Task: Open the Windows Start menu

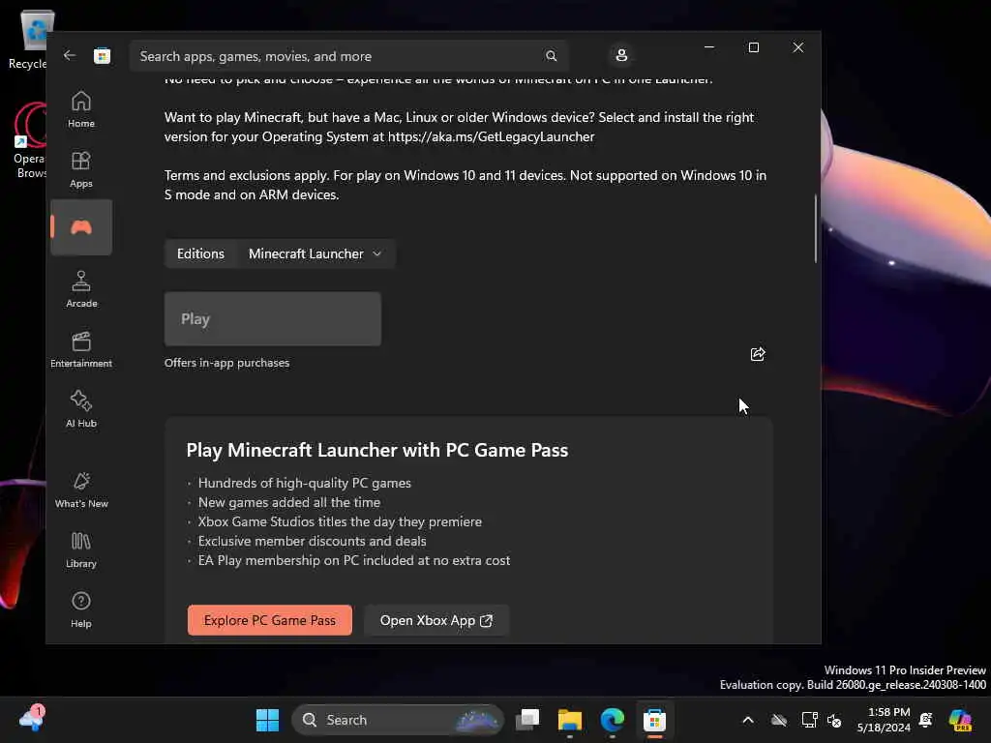Action: click(x=267, y=720)
